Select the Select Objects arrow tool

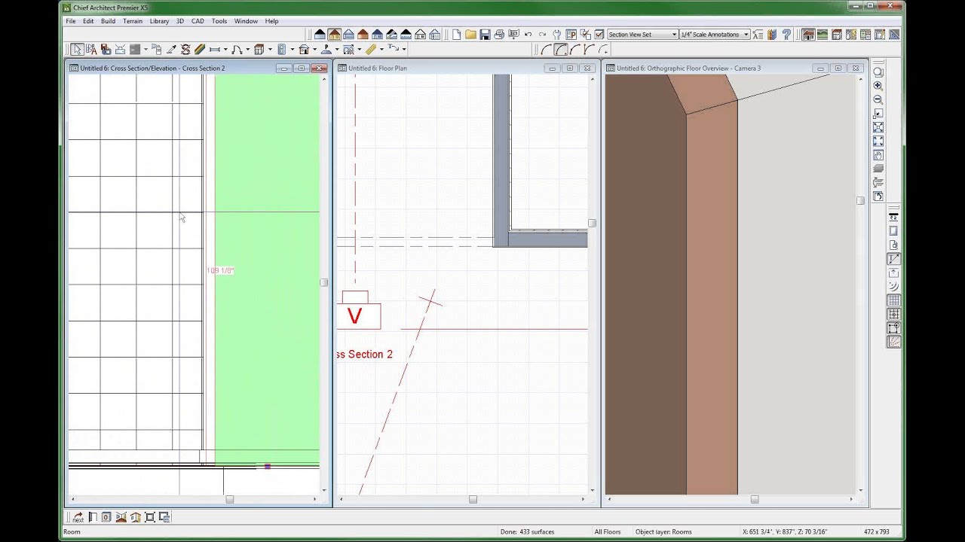click(x=77, y=49)
